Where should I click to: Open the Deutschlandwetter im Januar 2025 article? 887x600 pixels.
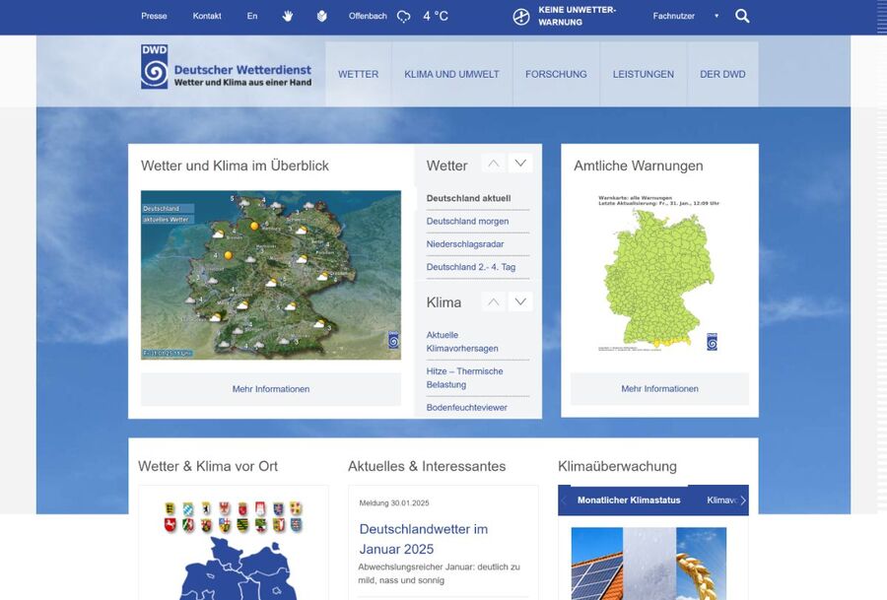(x=423, y=539)
